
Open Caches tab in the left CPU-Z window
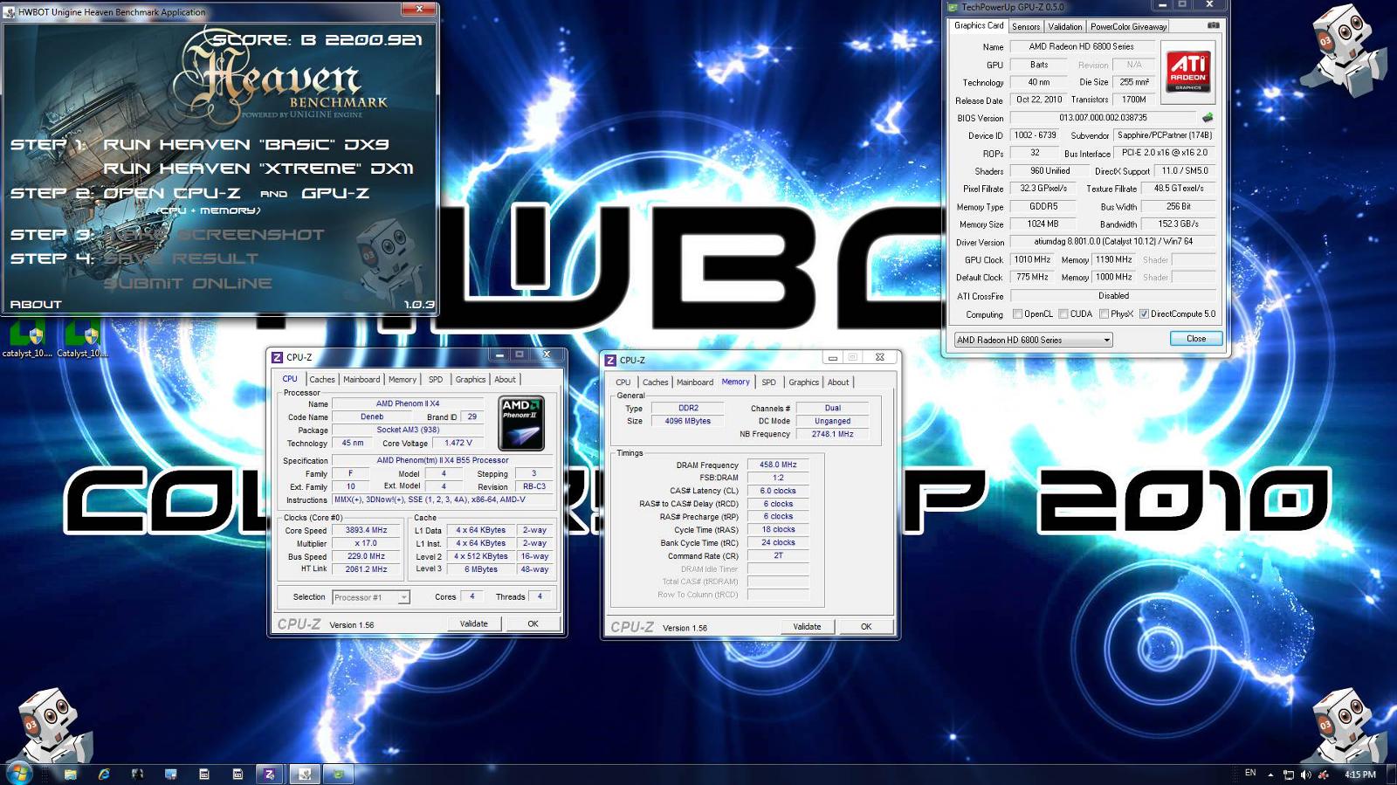point(322,380)
